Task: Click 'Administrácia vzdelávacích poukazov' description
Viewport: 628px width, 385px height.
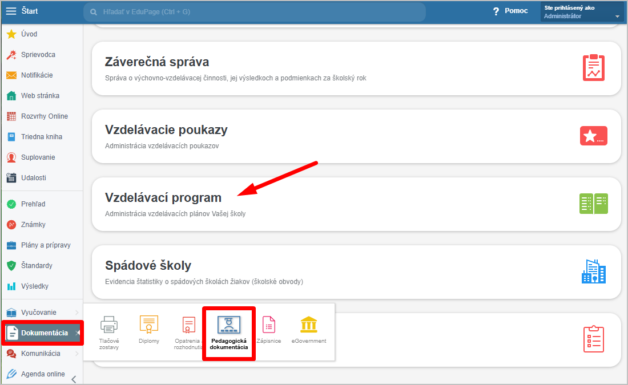Action: 162,146
